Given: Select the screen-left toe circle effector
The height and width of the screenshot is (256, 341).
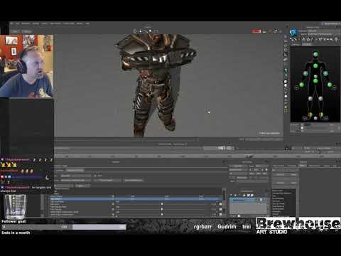Looking at the screenshot, I should 305,118.
